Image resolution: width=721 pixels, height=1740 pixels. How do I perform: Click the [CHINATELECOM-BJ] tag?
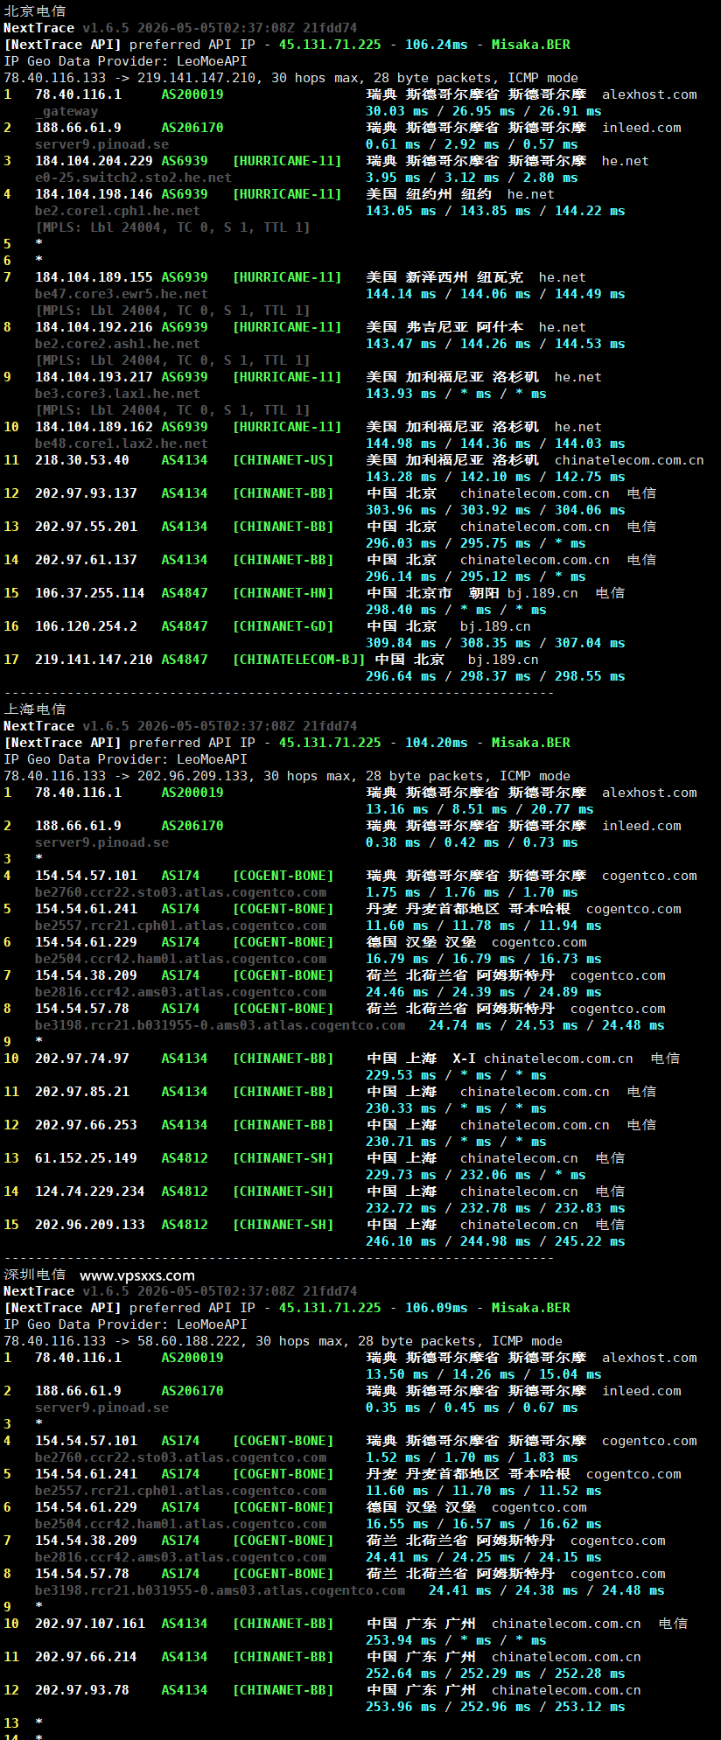tap(298, 660)
